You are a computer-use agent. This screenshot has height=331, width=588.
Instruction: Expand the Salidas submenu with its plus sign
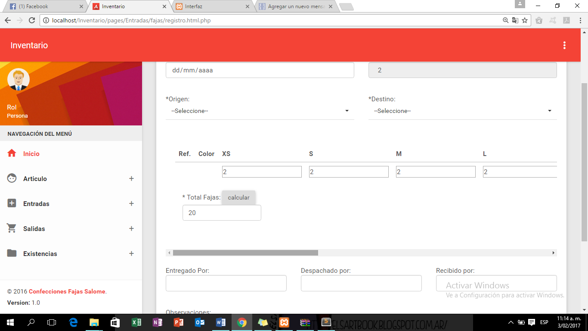click(131, 228)
